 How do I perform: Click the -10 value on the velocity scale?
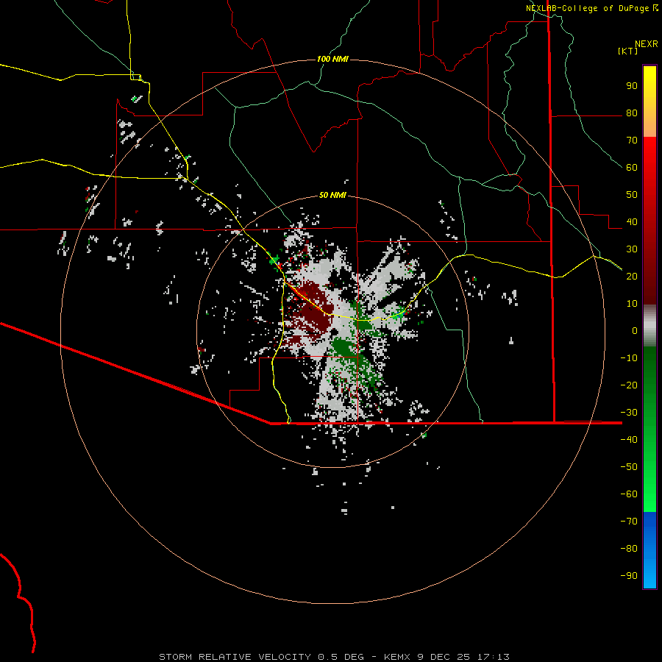(629, 358)
